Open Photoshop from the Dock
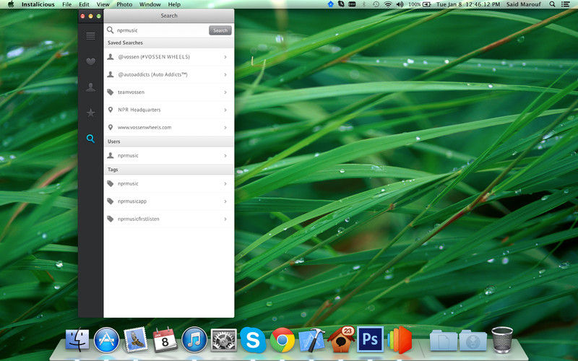Image resolution: width=578 pixels, height=361 pixels. pyautogui.click(x=369, y=339)
